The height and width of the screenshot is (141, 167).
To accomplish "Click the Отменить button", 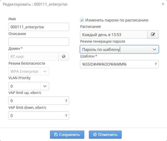I will pos(105,135).
